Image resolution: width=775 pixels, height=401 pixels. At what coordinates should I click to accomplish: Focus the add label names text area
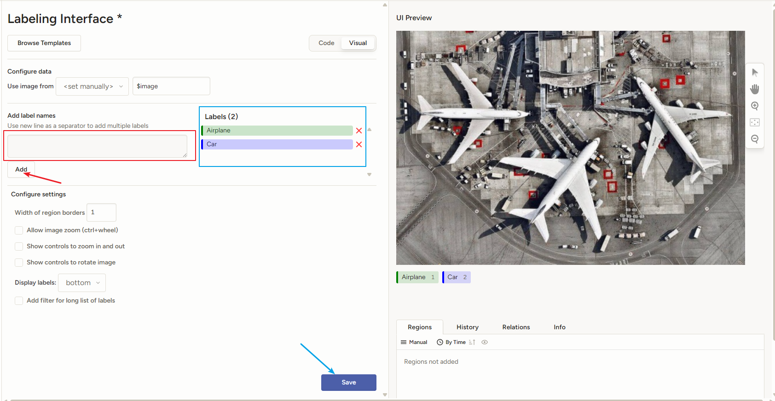coord(97,146)
